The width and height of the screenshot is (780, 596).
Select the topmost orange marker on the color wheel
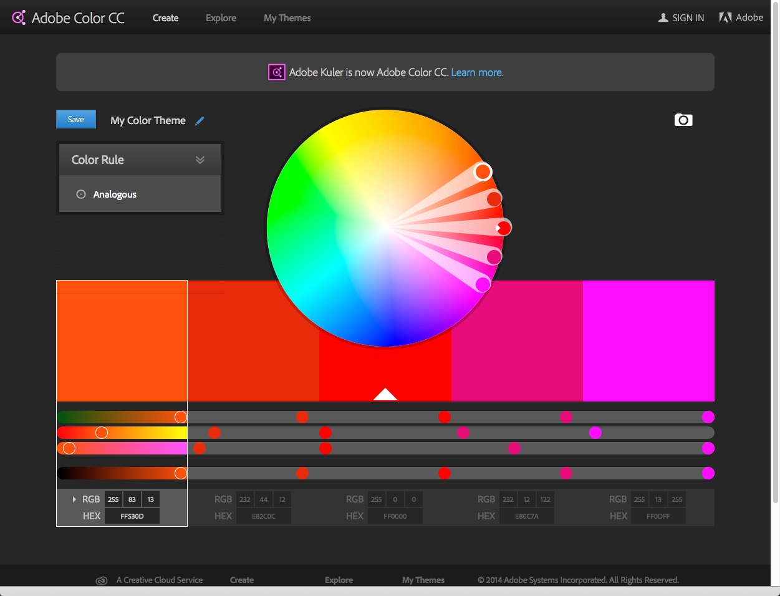pos(482,171)
